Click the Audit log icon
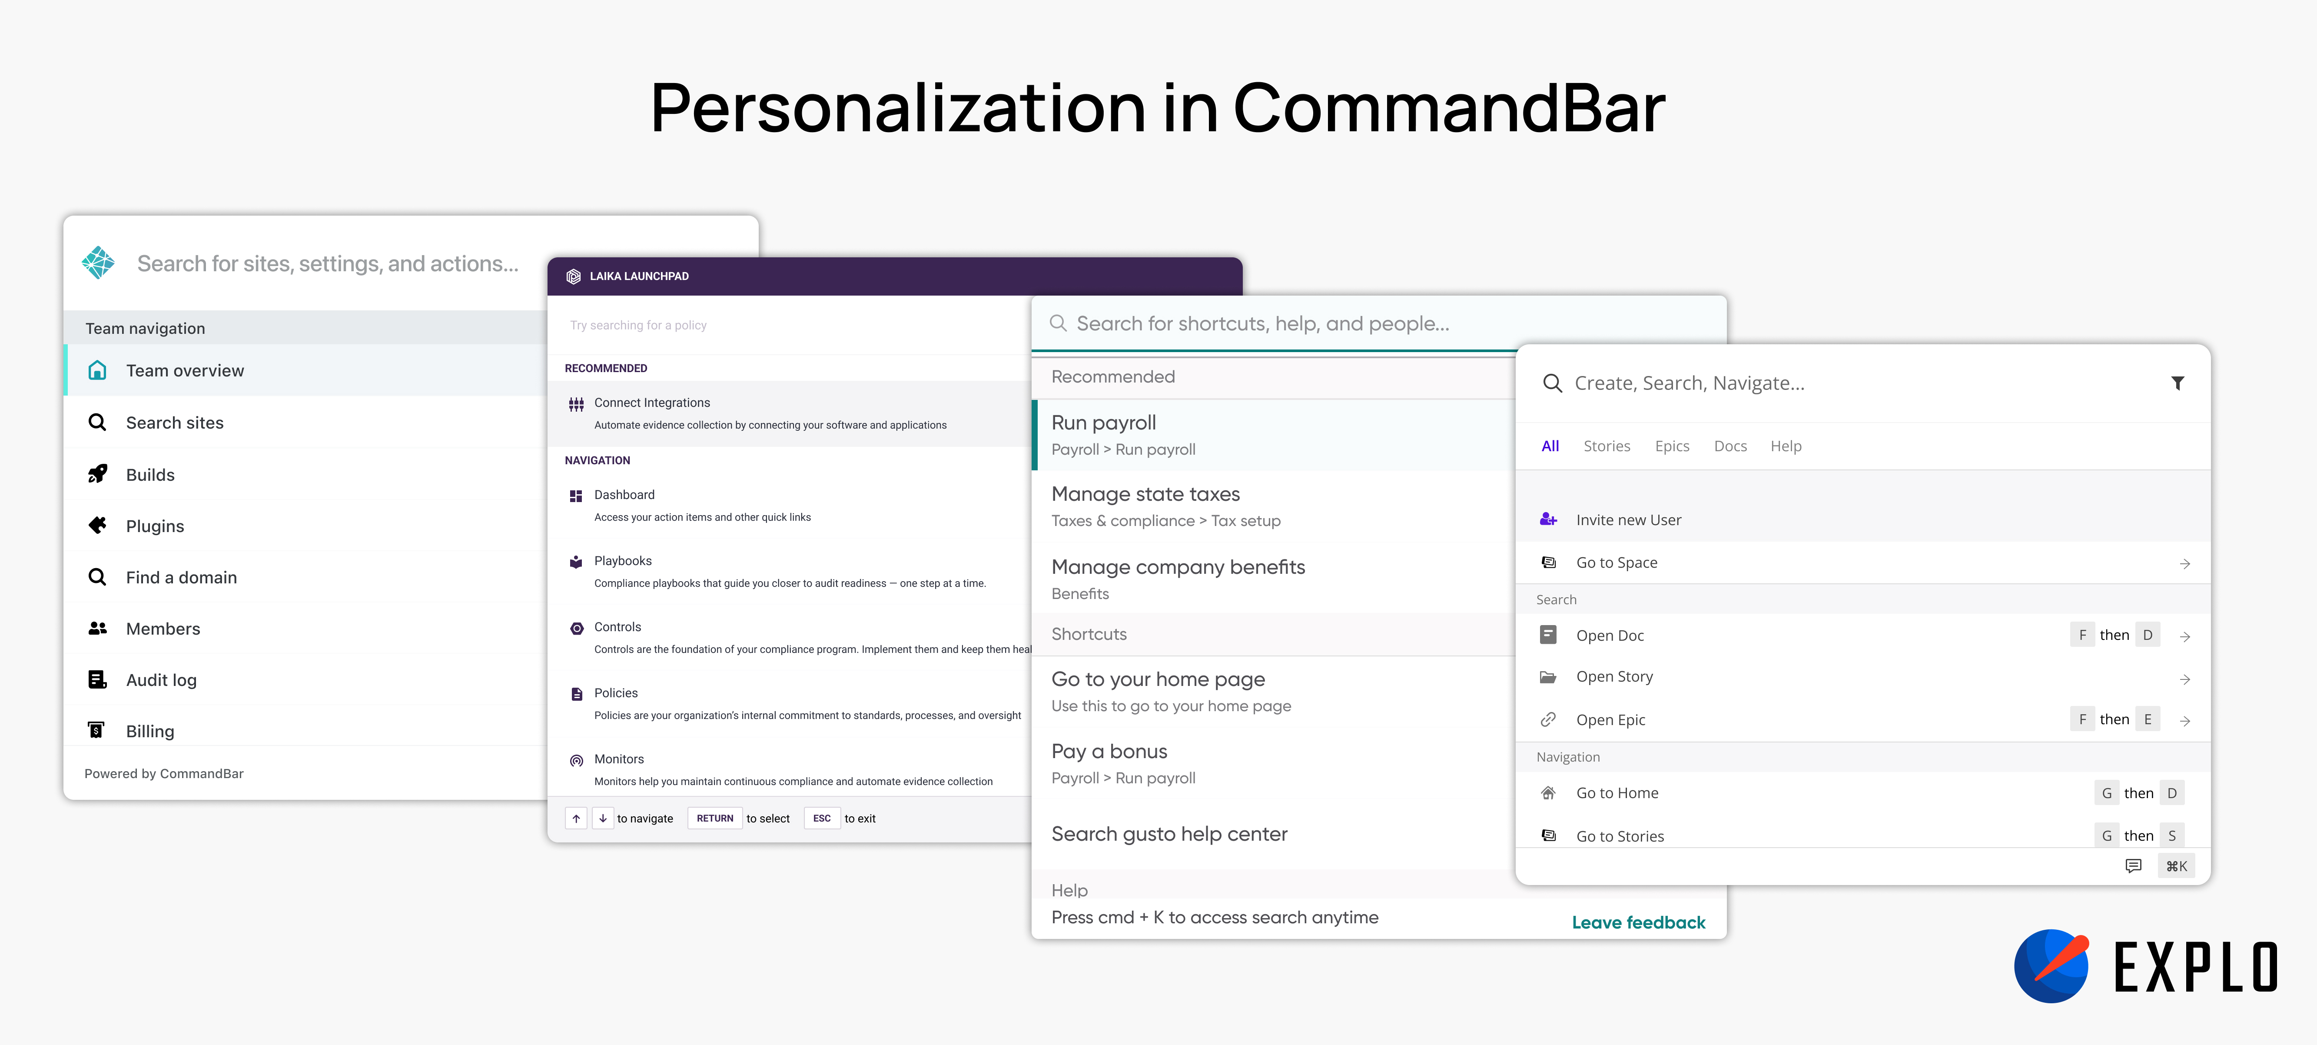 pyautogui.click(x=97, y=679)
